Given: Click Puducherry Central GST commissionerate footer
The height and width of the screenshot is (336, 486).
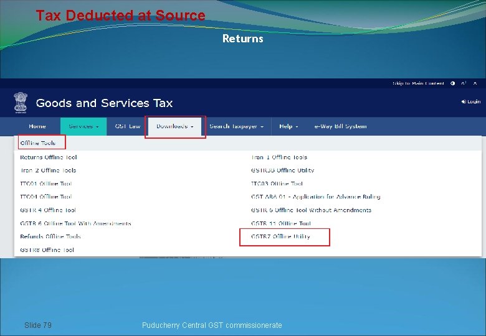Looking at the screenshot, I should tap(212, 325).
